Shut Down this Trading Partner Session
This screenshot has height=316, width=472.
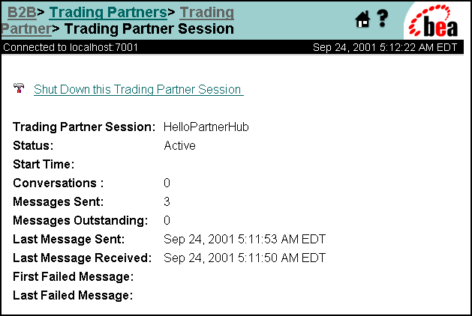[139, 90]
